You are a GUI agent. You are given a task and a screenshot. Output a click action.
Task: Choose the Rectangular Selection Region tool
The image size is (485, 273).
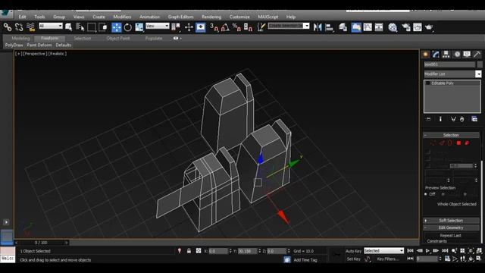click(x=92, y=27)
